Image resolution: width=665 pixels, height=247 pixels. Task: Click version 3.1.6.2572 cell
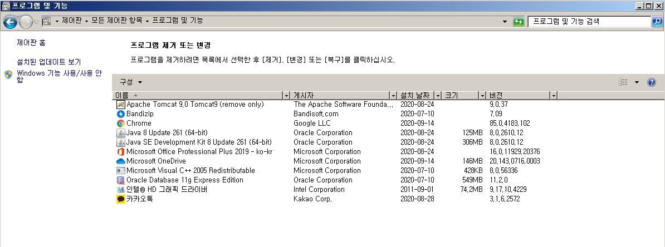pyautogui.click(x=504, y=199)
